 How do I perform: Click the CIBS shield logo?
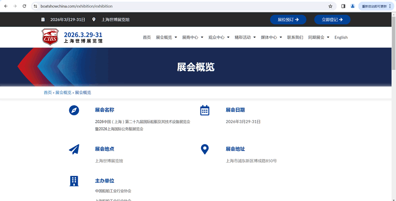point(49,37)
